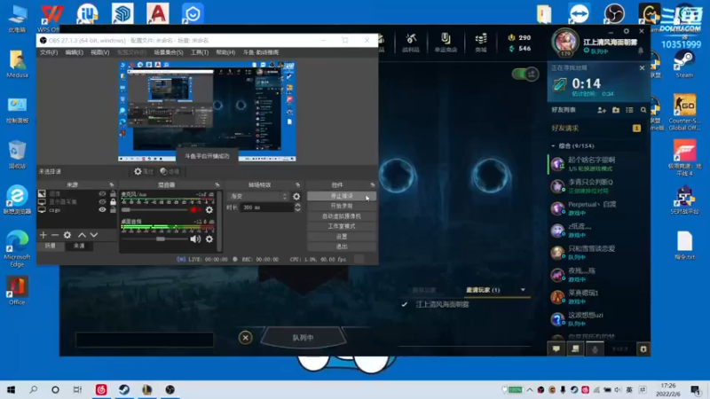Open transition properties gear next to 渐变
Image resolution: width=710 pixels, height=399 pixels.
pos(296,196)
